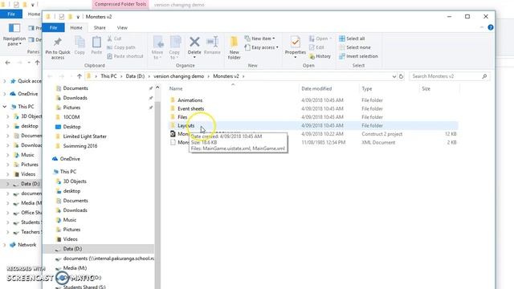
Task: Click the Rename ribbon icon
Action: pyautogui.click(x=212, y=42)
